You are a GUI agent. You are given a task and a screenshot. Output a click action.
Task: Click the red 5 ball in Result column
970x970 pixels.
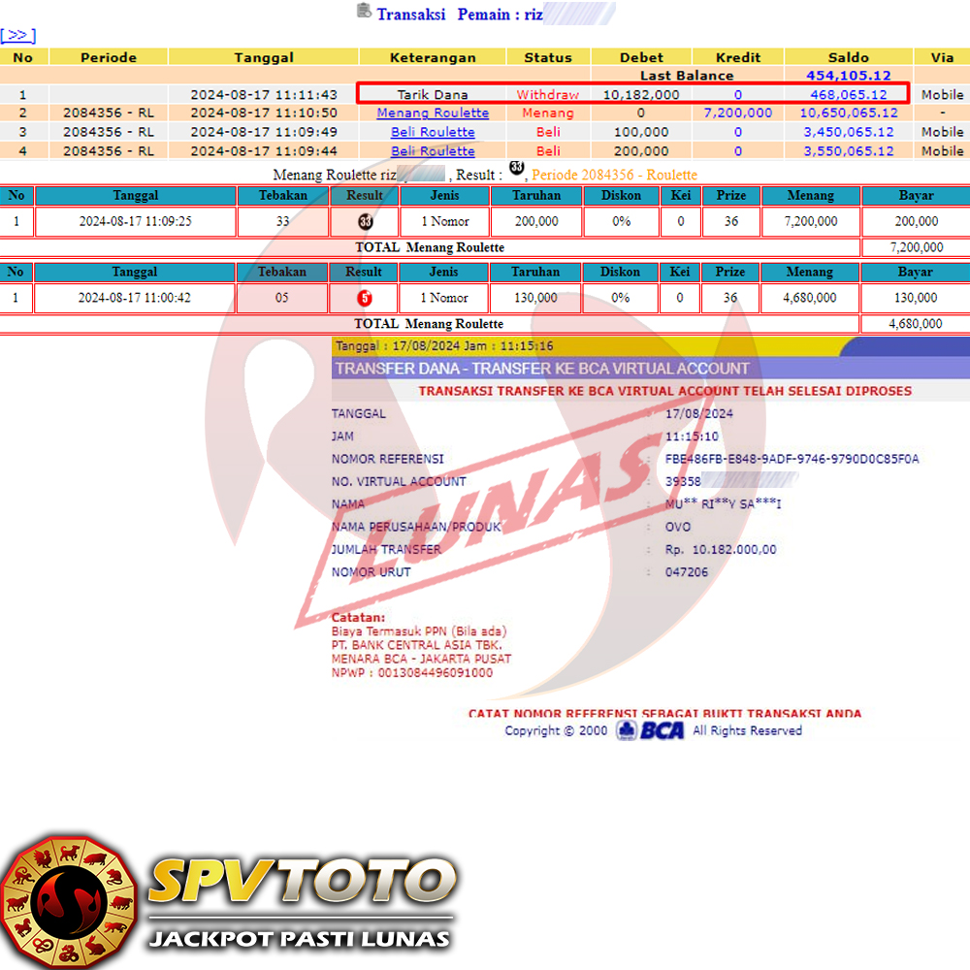pyautogui.click(x=364, y=298)
